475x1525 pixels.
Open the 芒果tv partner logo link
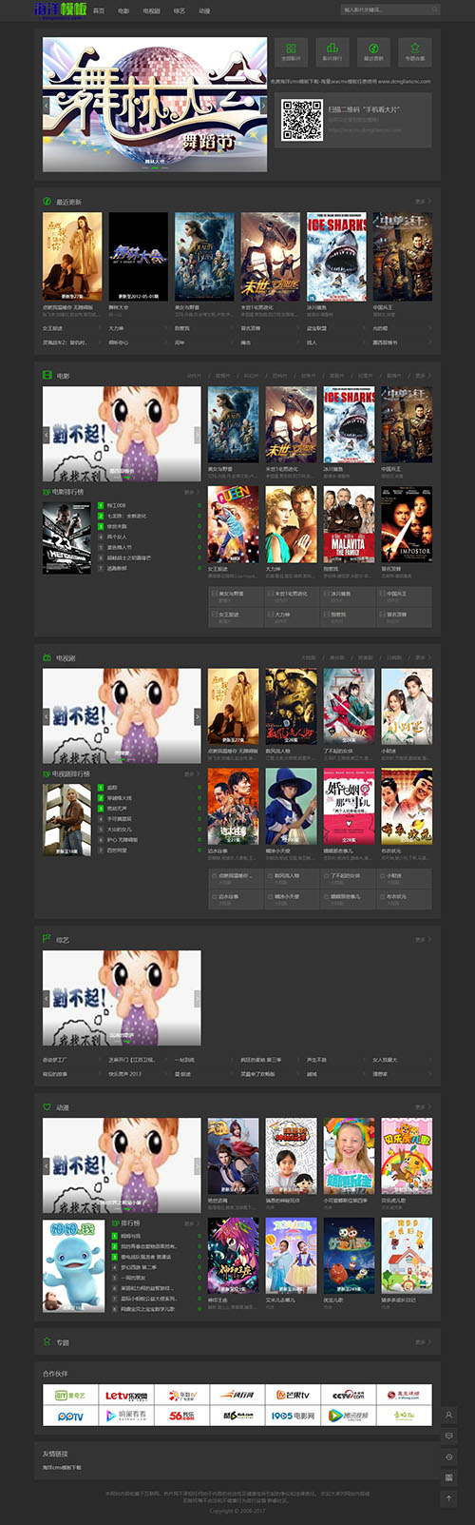[293, 1395]
